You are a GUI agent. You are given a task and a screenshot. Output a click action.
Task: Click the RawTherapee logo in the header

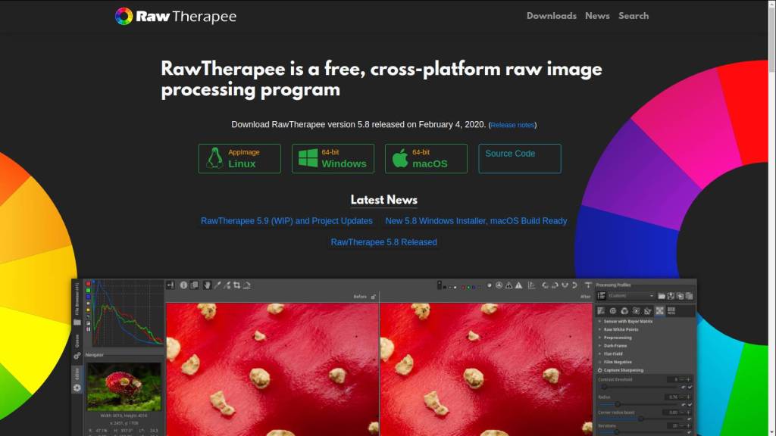[x=176, y=17]
